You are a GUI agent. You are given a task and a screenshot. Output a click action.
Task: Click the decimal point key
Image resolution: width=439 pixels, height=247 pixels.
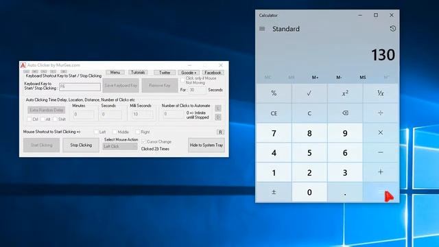345,192
